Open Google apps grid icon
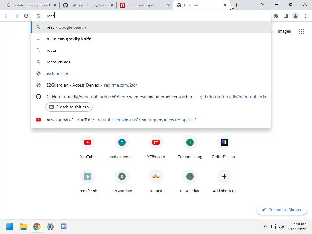The height and width of the screenshot is (234, 312). tap(301, 31)
